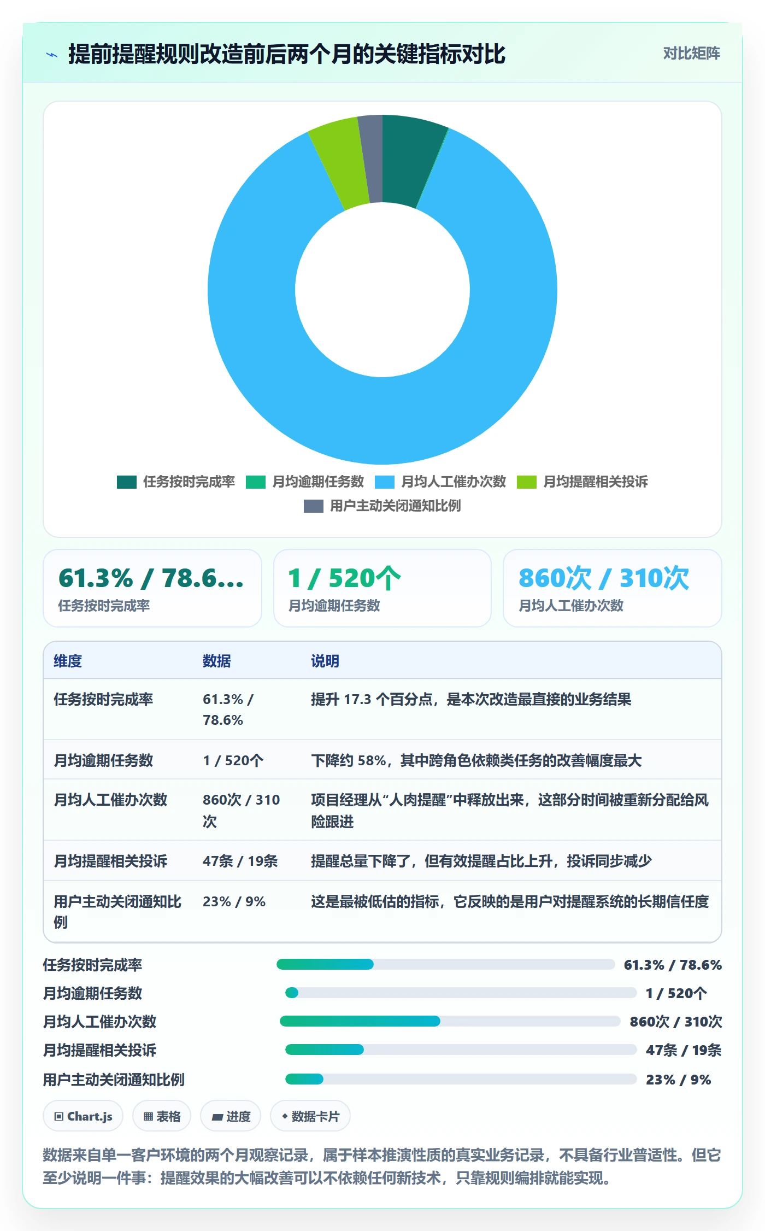Viewport: 765px width, 1231px height.
Task: Click progress value 47条 / 19条
Action: [684, 1050]
